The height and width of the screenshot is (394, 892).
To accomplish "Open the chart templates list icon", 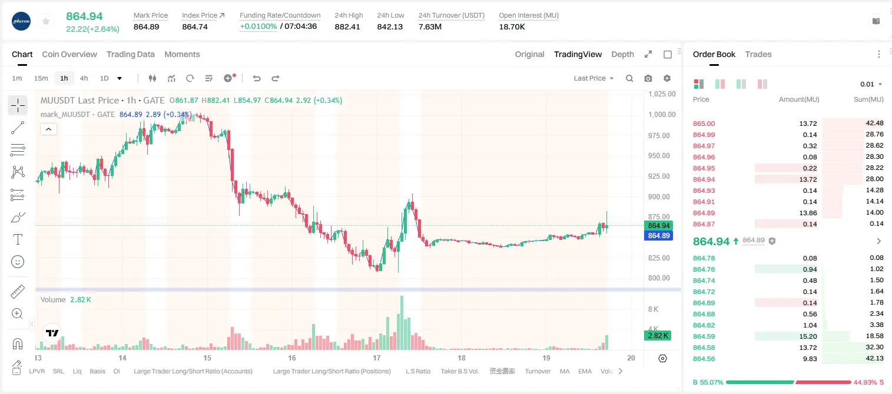I will pyautogui.click(x=209, y=78).
